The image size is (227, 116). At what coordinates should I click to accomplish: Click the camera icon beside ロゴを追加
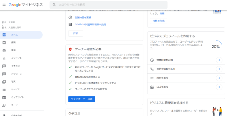(x=152, y=87)
